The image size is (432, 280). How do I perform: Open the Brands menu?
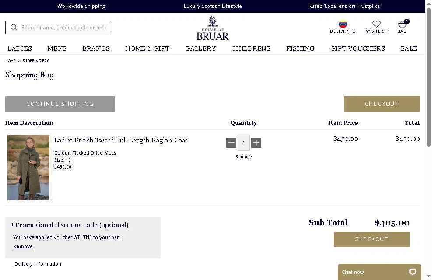(96, 48)
